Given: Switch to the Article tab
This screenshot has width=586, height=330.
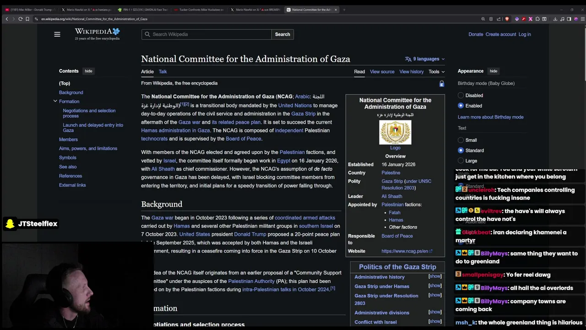Looking at the screenshot, I should click(147, 71).
